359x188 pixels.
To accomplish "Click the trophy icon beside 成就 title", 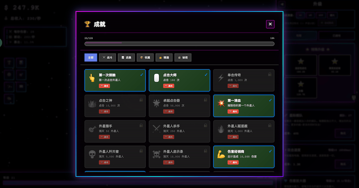I will pyautogui.click(x=87, y=24).
